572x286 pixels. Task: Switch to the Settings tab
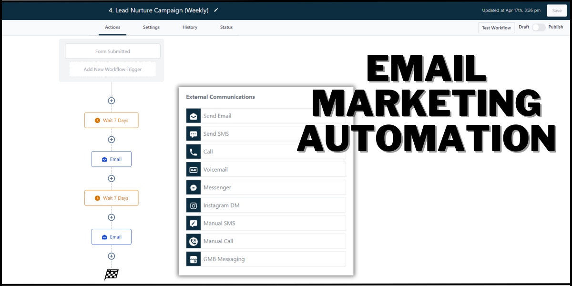(151, 27)
